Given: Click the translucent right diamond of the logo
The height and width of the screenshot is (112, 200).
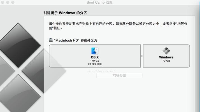Looking at the screenshot, I should (x=44, y=71).
